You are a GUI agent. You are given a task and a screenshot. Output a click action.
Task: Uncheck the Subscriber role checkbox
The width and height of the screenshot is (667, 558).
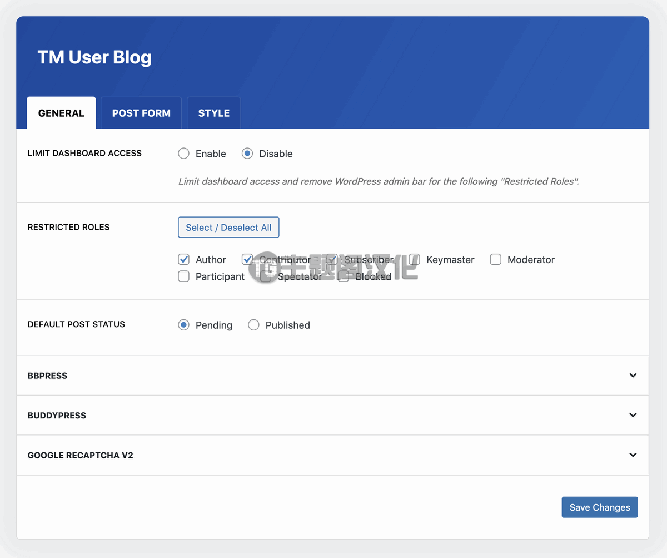(332, 259)
